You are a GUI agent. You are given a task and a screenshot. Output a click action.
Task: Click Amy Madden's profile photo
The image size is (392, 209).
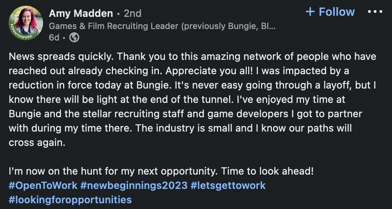coord(26,23)
